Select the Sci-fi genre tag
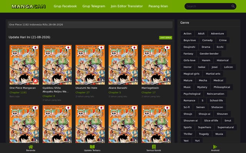 click(186, 107)
